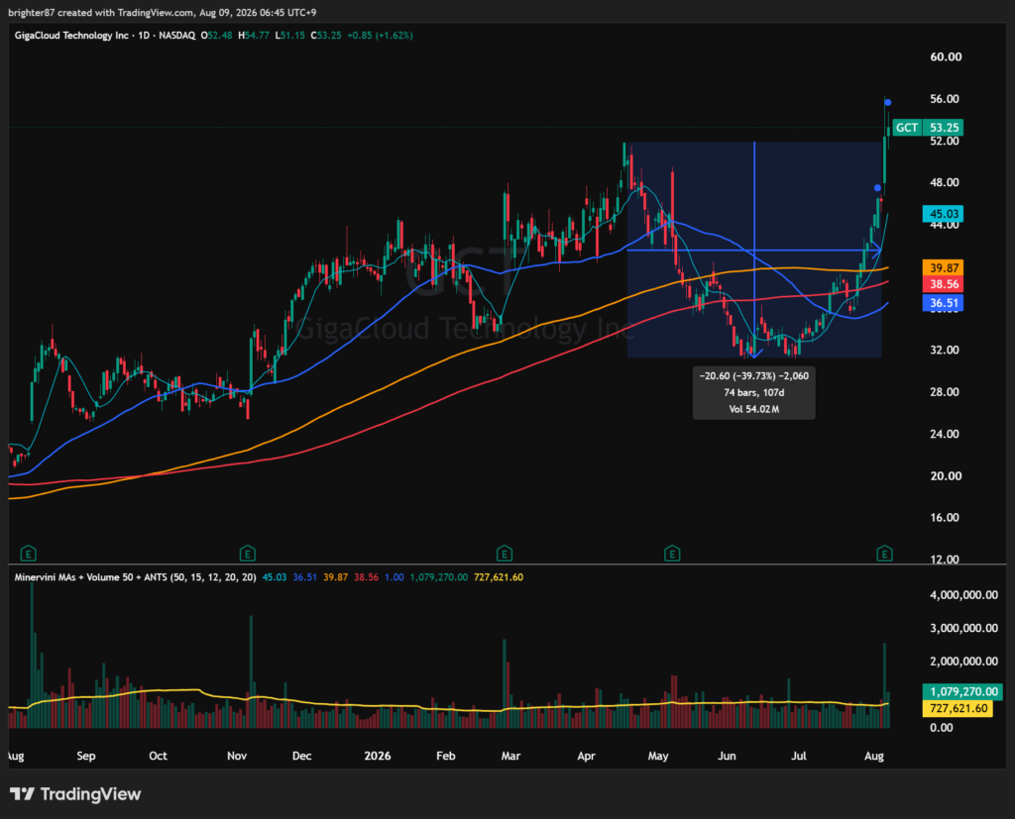This screenshot has height=819, width=1015.
Task: Click the Dec label on time axis
Action: [301, 756]
